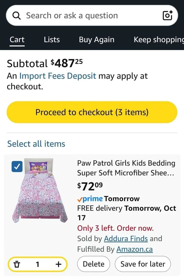Uncheck the Paw Patrol bedding item checkbox
The width and height of the screenshot is (184, 279).
pos(17,167)
